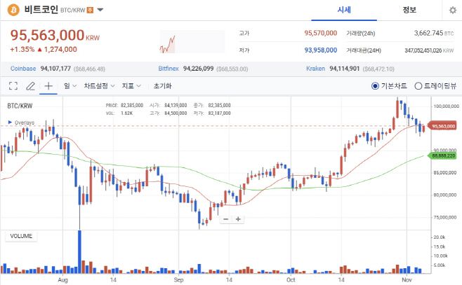Click the orange Bitcoin logo icon
Viewport: 462px width, 285px height.
point(13,11)
